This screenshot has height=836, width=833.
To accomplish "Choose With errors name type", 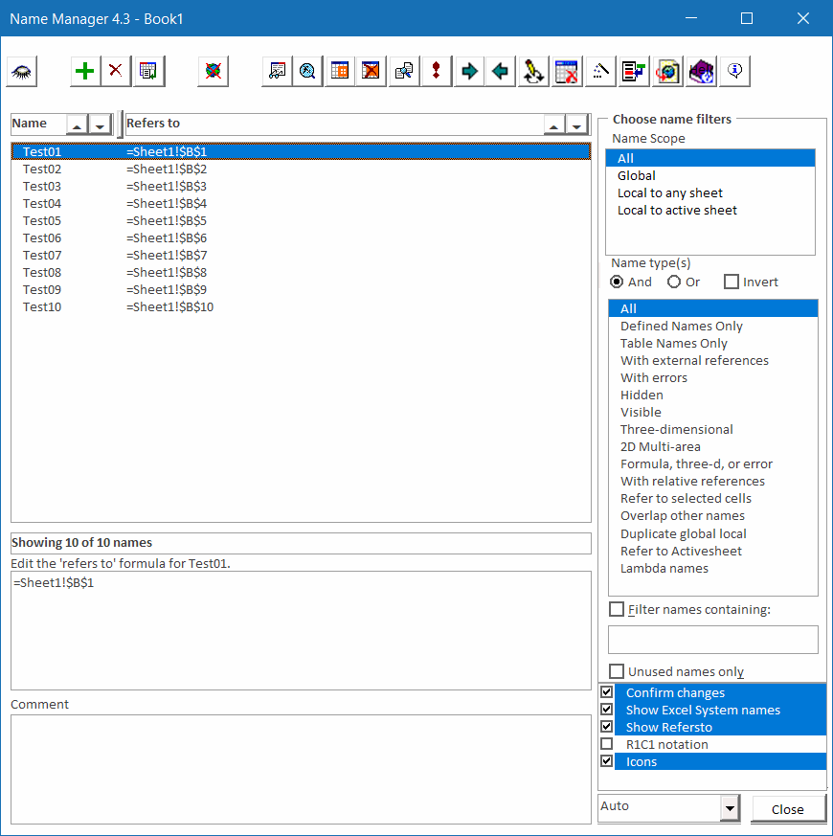I will [712, 378].
